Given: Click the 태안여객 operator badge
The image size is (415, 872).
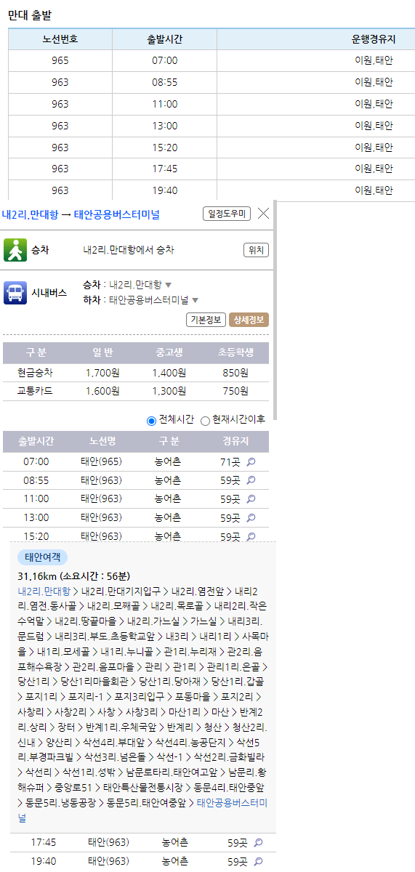Looking at the screenshot, I should coord(42,557).
